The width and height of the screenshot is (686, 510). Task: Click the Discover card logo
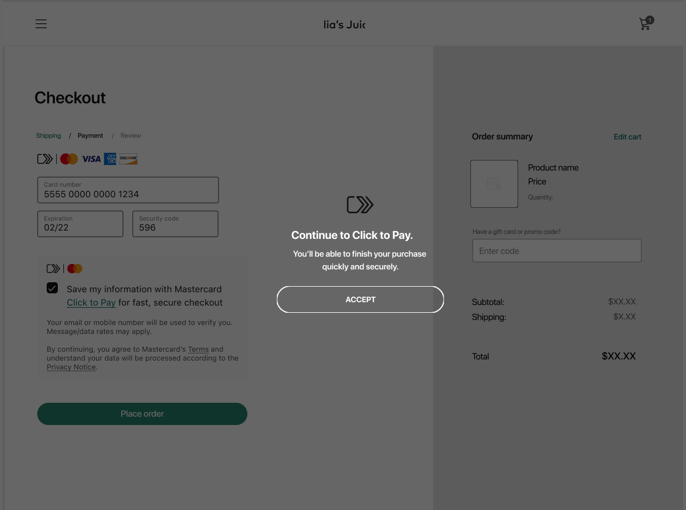point(128,159)
